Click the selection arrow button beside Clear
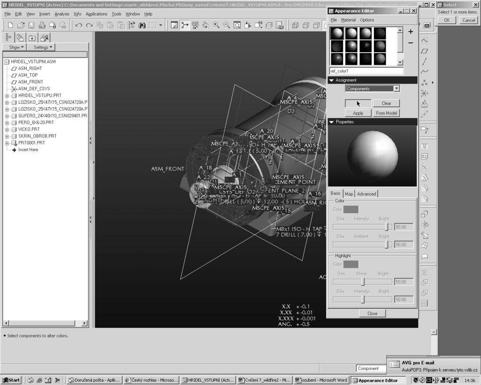Image resolution: width=481 pixels, height=385 pixels. [x=358, y=103]
